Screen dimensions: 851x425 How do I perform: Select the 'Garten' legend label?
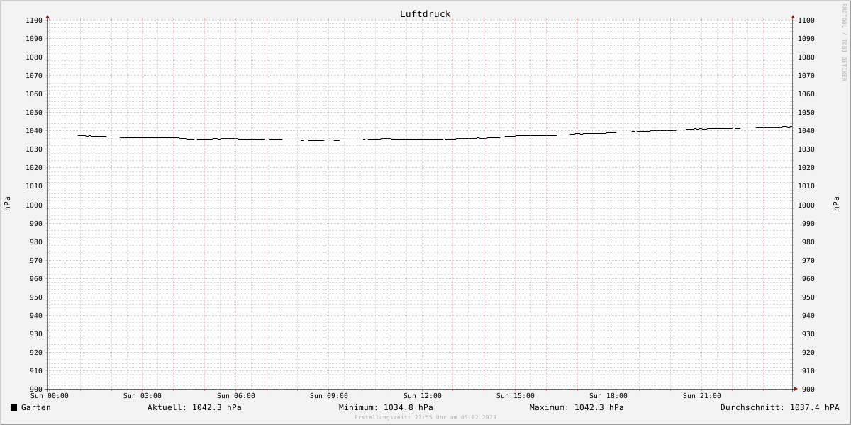tap(36, 407)
